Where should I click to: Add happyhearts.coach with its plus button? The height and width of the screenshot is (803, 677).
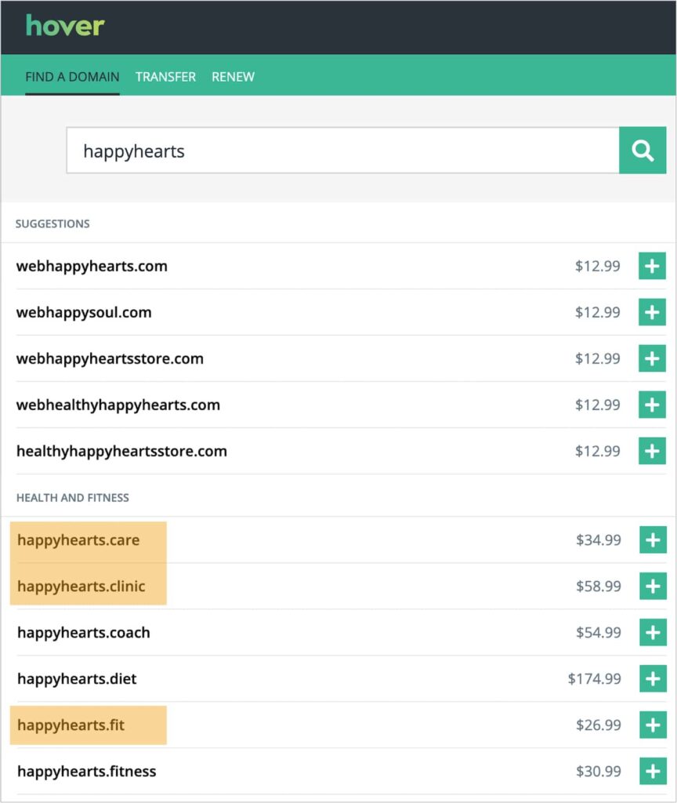click(x=653, y=633)
